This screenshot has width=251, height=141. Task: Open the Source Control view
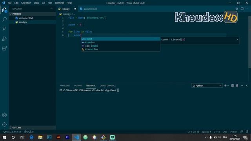coord(4,29)
